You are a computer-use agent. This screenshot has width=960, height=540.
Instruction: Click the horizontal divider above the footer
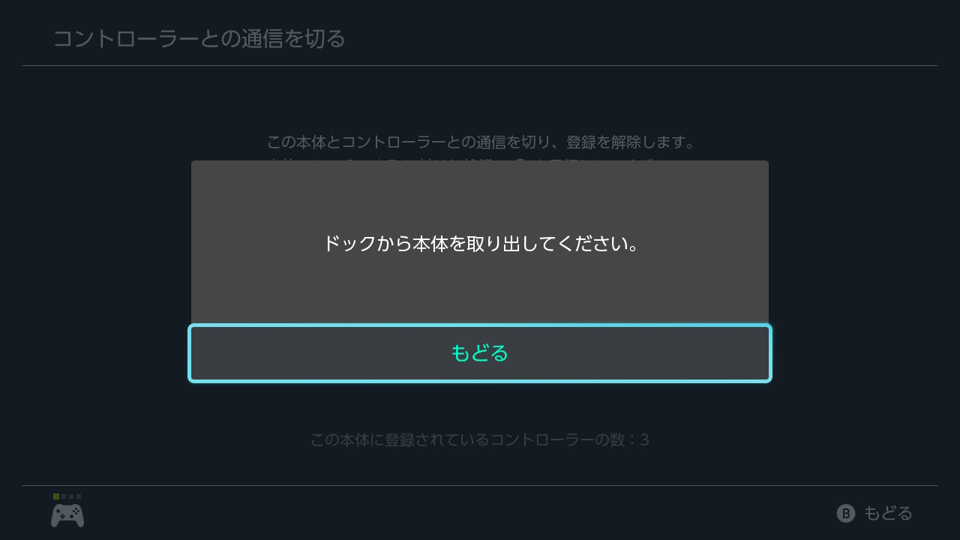coord(480,485)
